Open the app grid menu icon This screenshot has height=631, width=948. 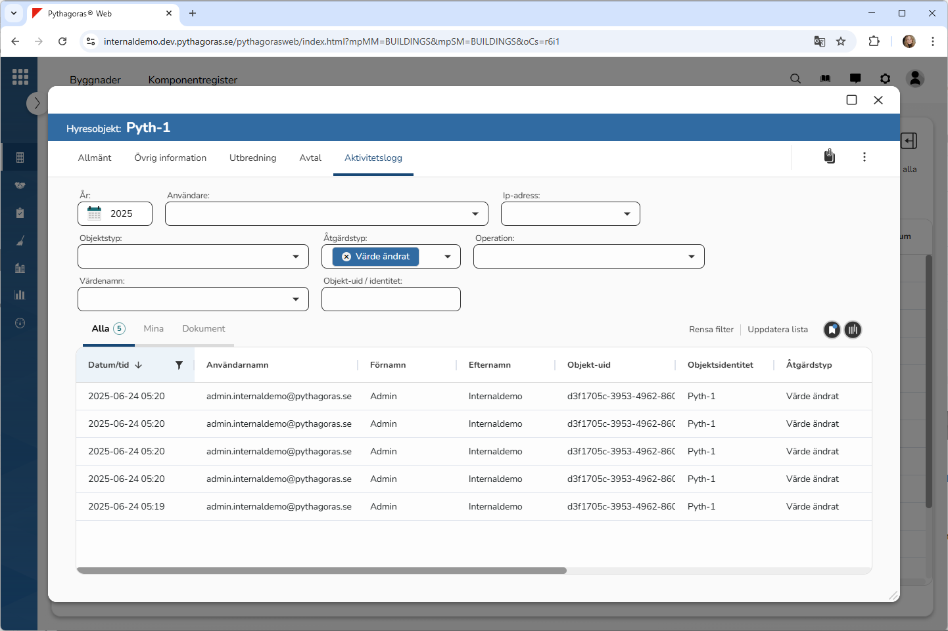pyautogui.click(x=20, y=77)
